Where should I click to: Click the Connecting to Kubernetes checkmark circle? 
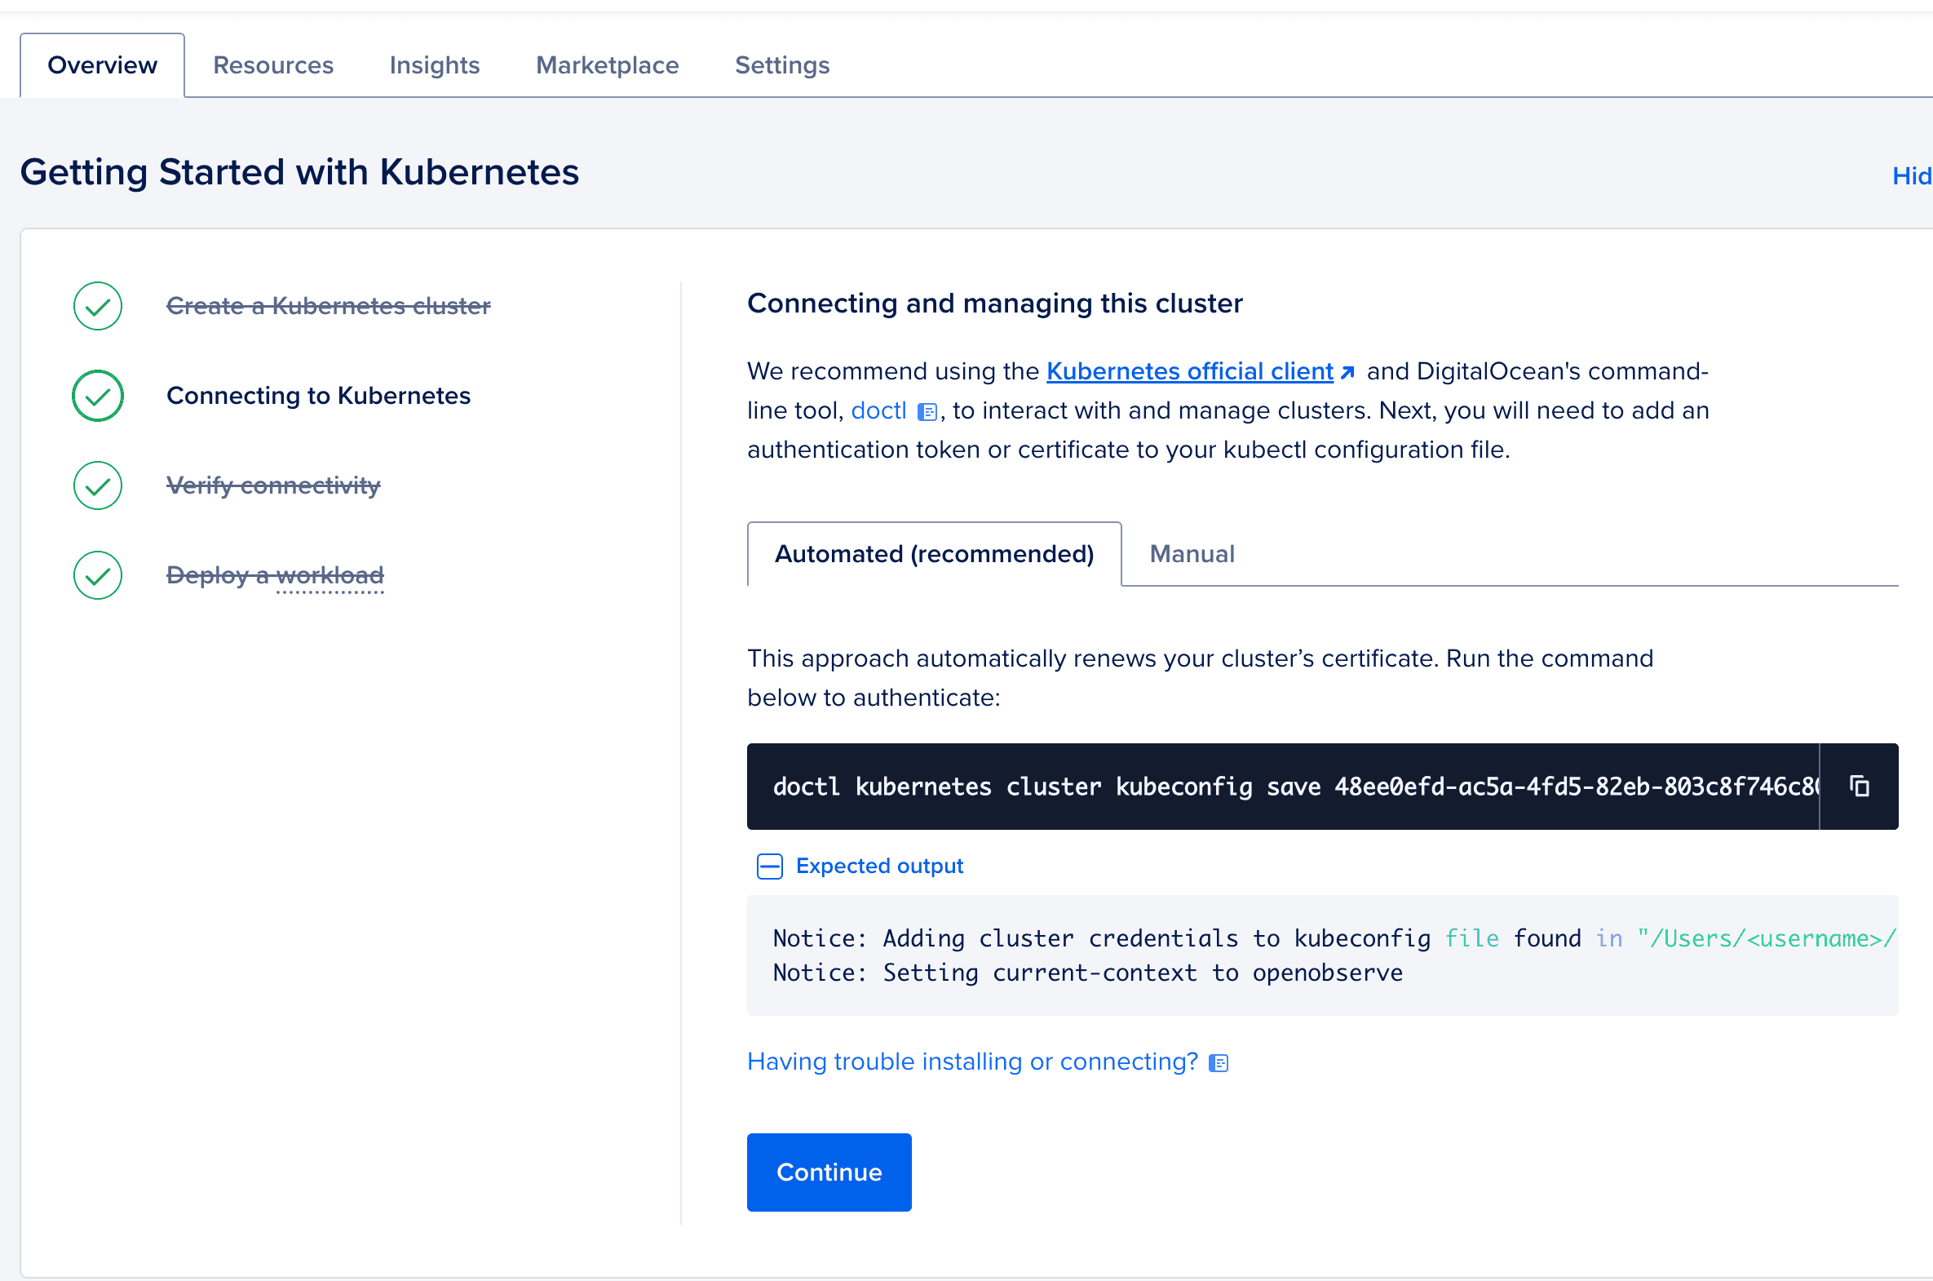pos(98,397)
